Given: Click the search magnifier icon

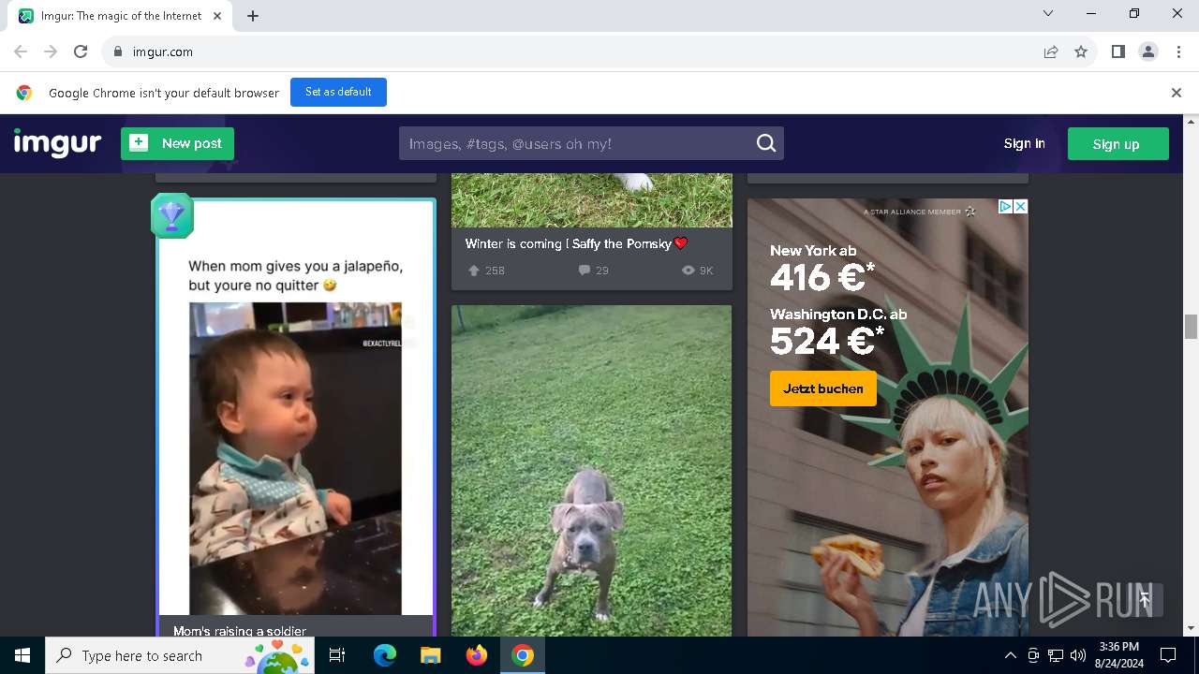Looking at the screenshot, I should [766, 143].
